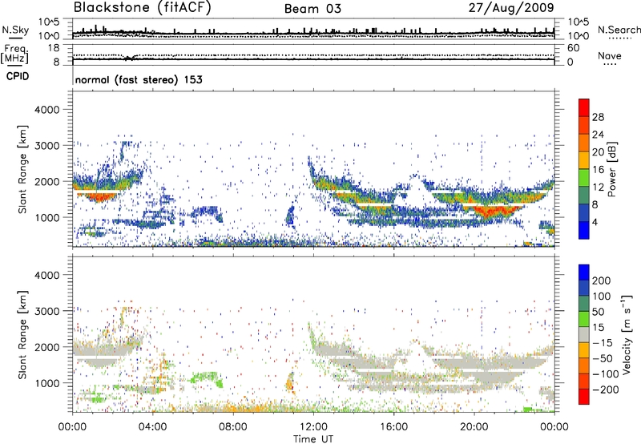Screen dimensions: 641x444
Task: Click the '16:00' time axis tick label
Action: click(x=393, y=427)
